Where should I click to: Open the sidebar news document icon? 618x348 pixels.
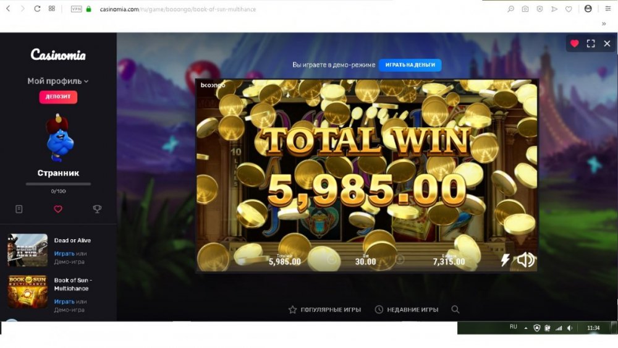coord(19,209)
